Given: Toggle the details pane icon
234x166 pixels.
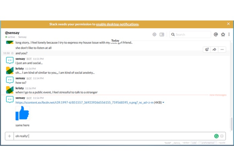Looking at the screenshot, I should [162, 34].
